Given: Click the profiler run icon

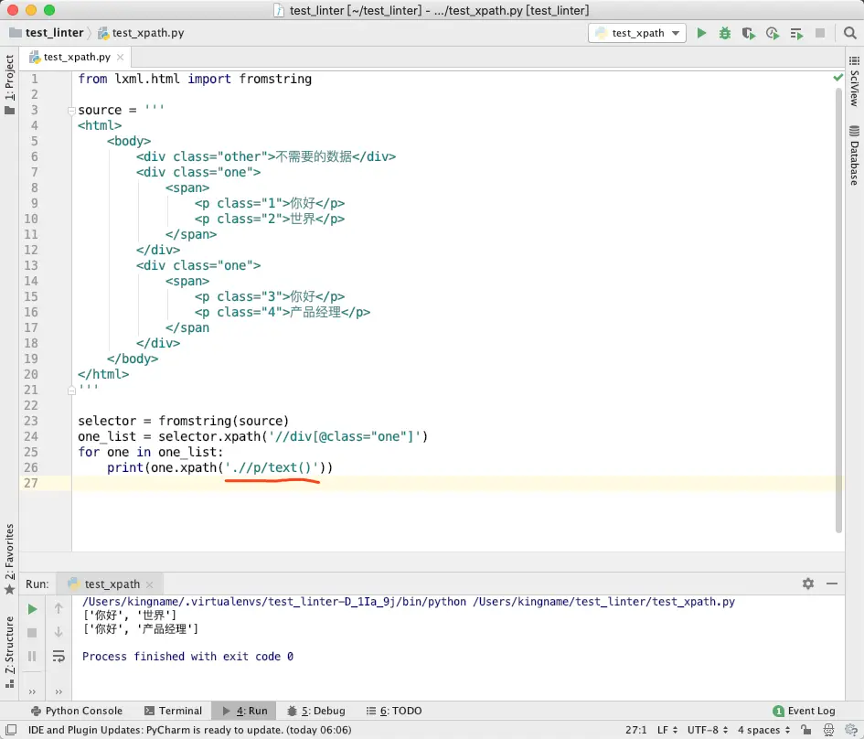Looking at the screenshot, I should coord(773,33).
